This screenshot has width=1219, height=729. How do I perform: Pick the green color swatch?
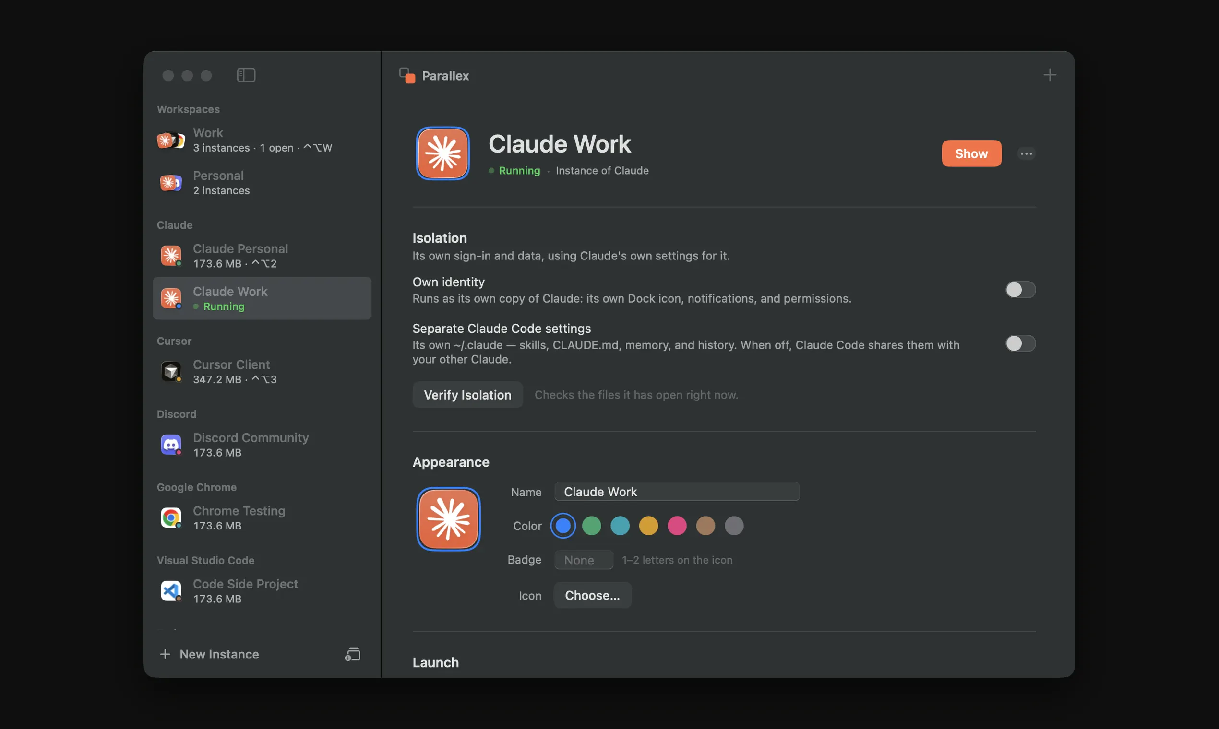(591, 526)
